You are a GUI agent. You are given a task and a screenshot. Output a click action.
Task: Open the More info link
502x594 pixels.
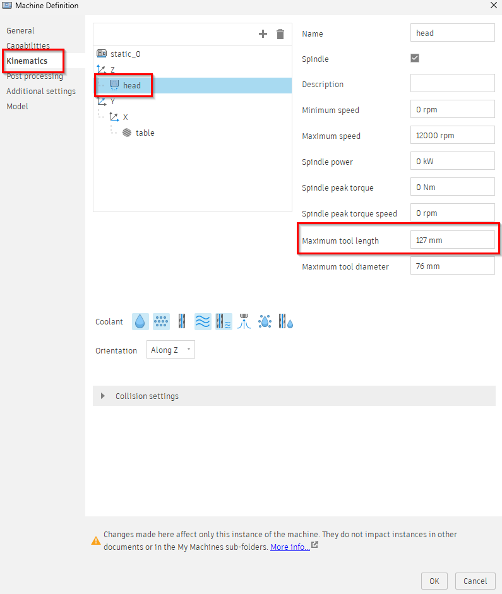tap(290, 547)
